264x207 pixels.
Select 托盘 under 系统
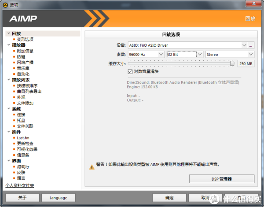21,120
